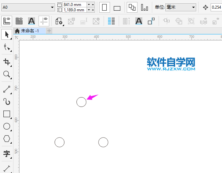
Task: Increase page width stepper
Action: point(93,5)
